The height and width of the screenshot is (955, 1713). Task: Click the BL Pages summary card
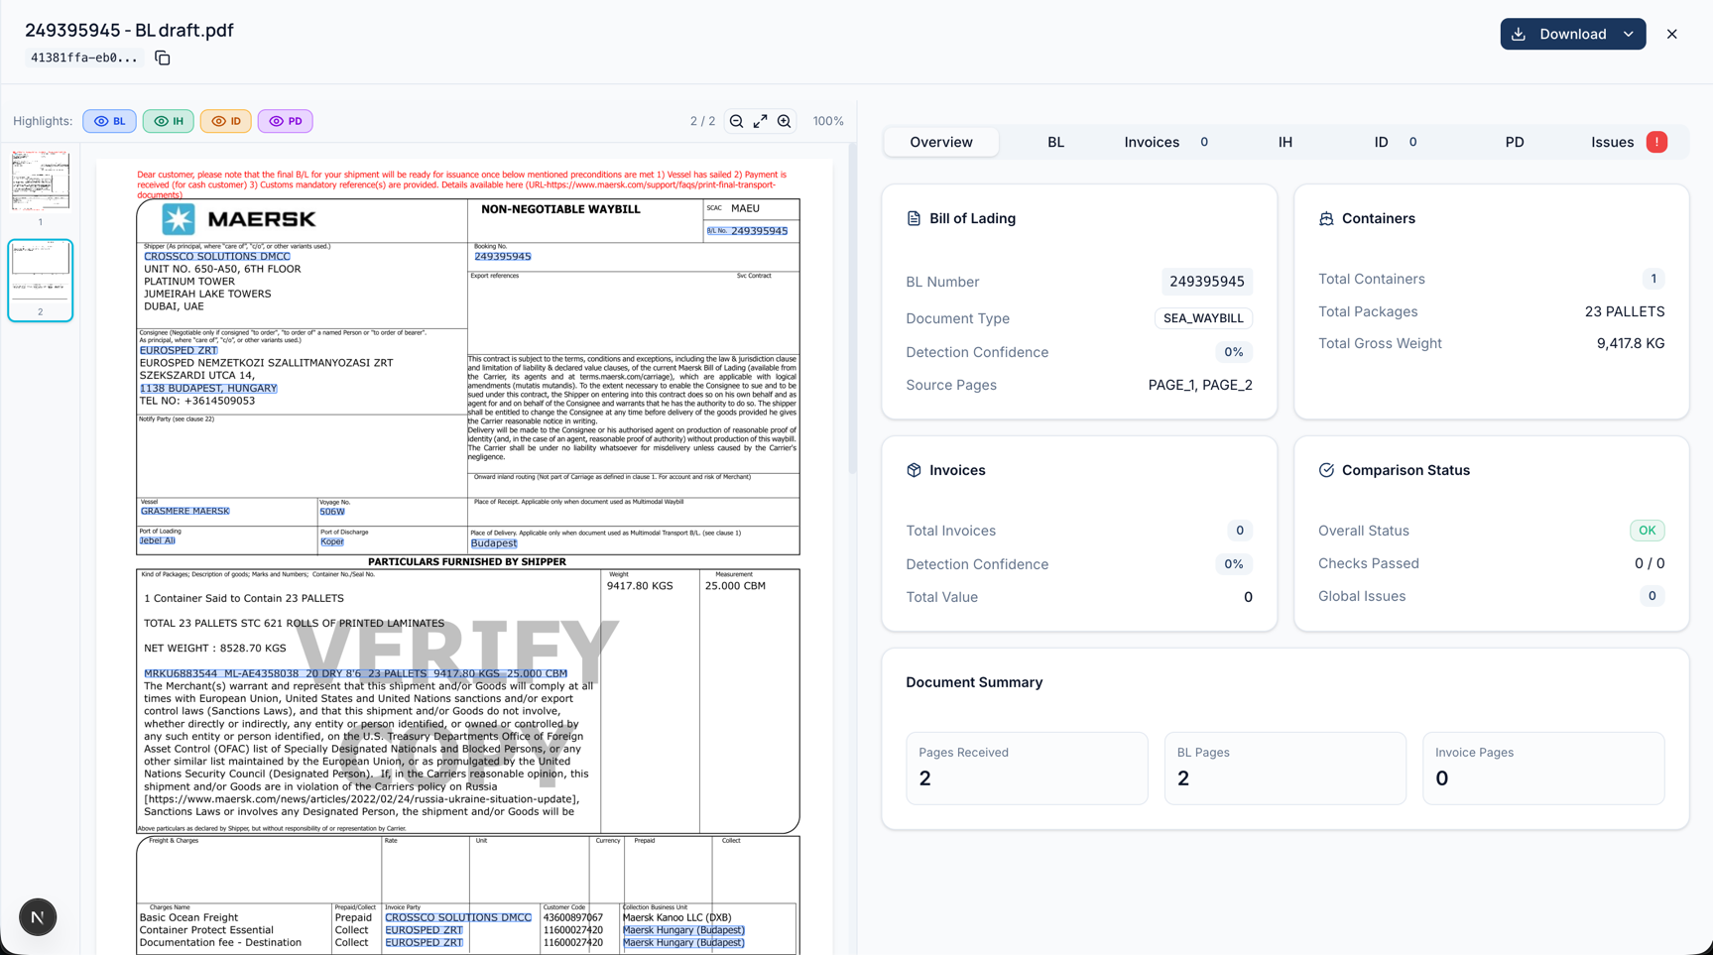tap(1285, 769)
